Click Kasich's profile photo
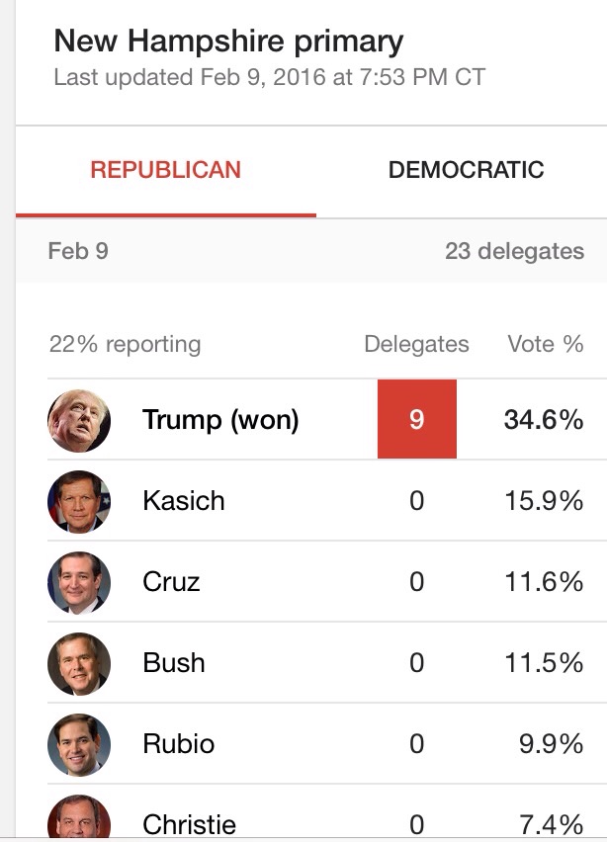 point(79,502)
